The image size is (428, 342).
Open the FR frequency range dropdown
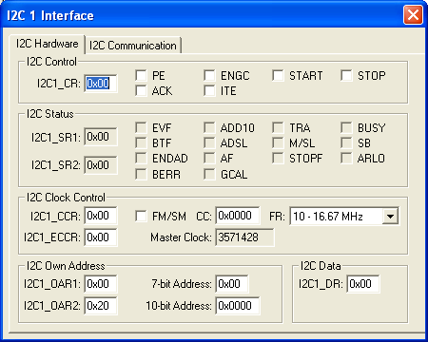[x=390, y=217]
